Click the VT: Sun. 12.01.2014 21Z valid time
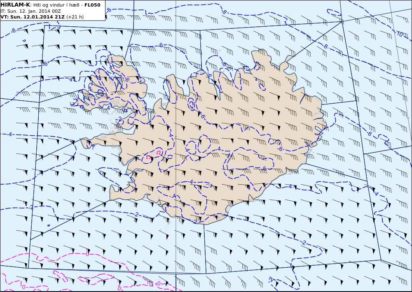The width and height of the screenshot is (412, 292). click(33, 17)
